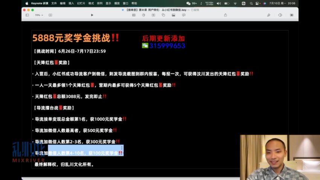
Task: Click the Add Slide icon
Action: pos(50,15)
